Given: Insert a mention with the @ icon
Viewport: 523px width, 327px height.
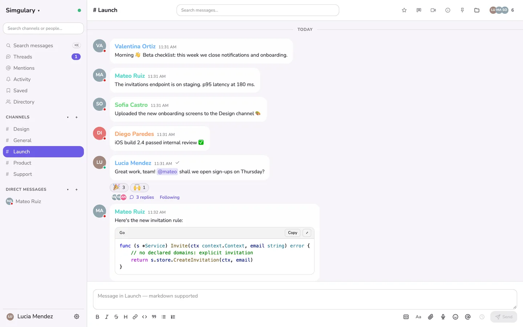Looking at the screenshot, I should pyautogui.click(x=468, y=317).
